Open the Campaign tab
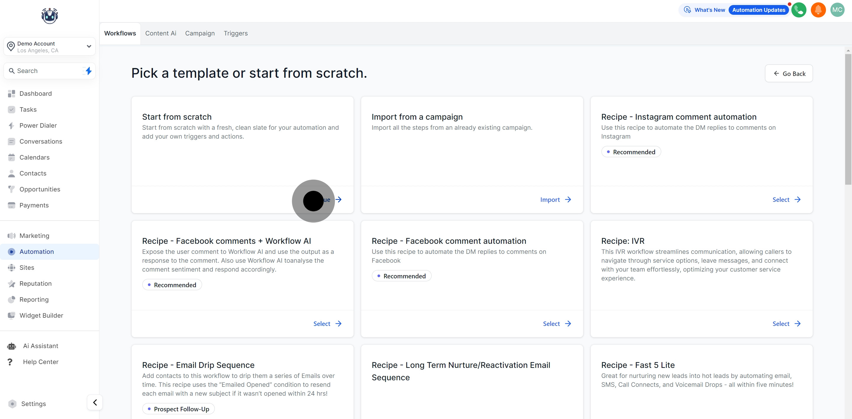 tap(200, 33)
